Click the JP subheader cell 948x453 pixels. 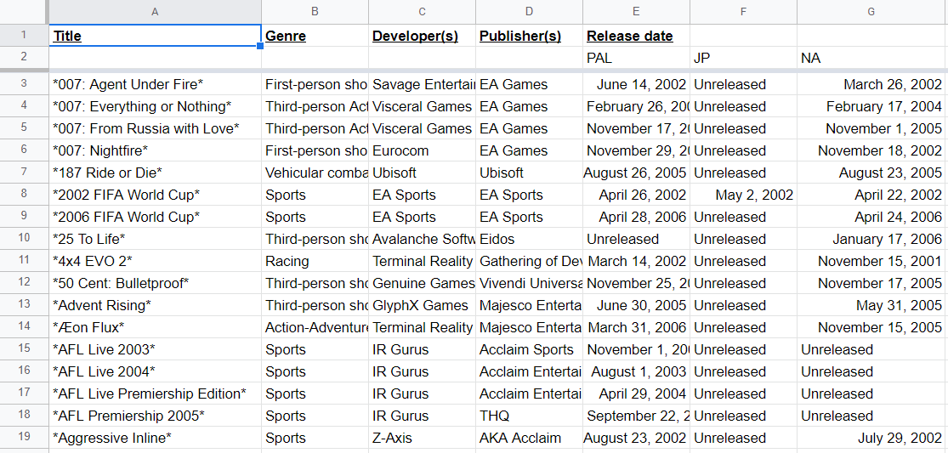pos(743,58)
